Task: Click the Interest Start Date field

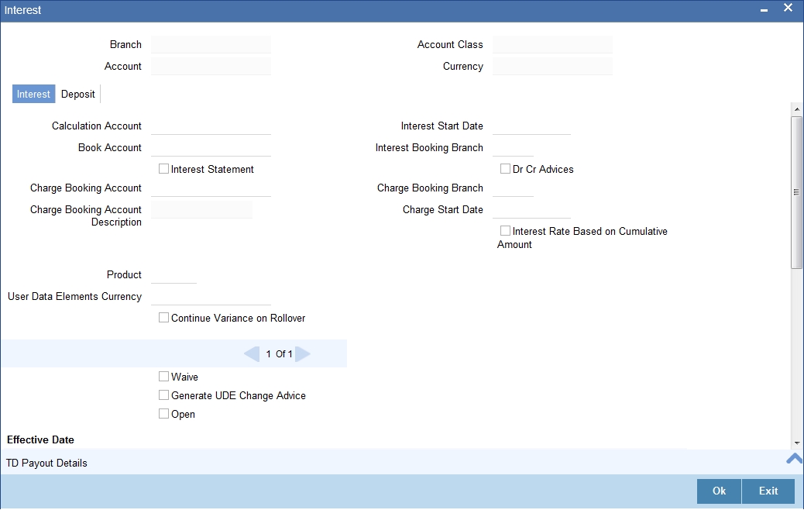Action: pos(531,126)
